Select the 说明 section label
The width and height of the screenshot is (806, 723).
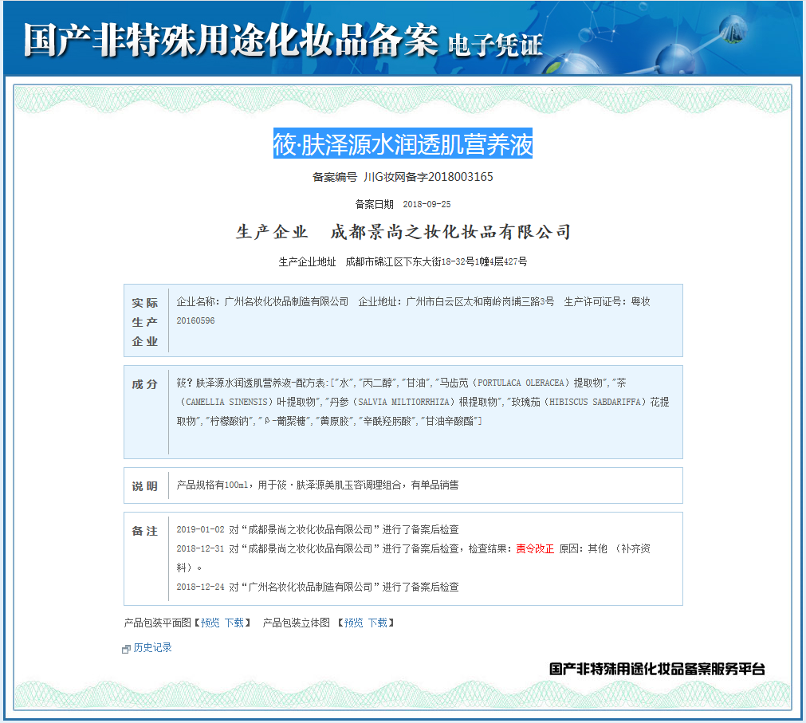143,485
